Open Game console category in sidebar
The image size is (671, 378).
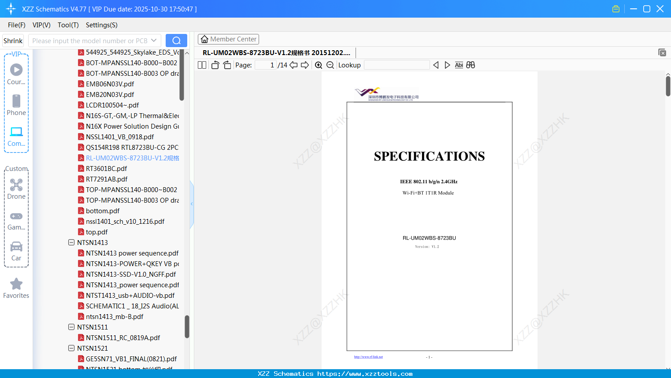pyautogui.click(x=16, y=222)
